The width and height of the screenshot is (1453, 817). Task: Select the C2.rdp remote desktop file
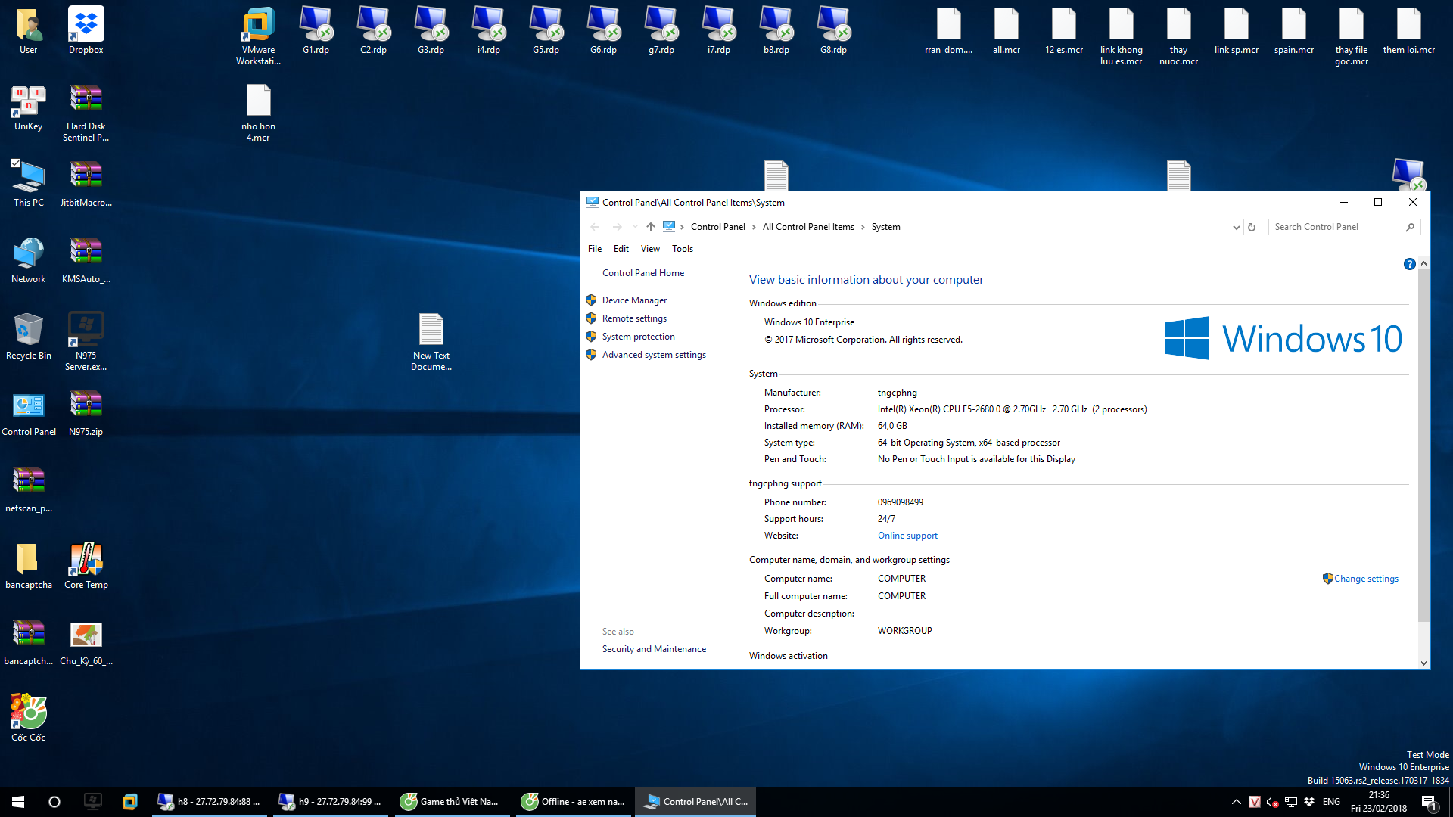pyautogui.click(x=373, y=30)
